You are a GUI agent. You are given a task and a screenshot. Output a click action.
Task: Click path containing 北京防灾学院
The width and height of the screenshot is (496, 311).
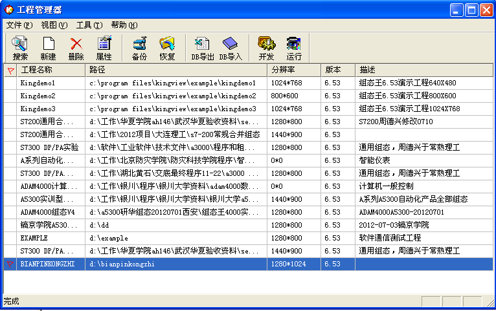tap(174, 160)
